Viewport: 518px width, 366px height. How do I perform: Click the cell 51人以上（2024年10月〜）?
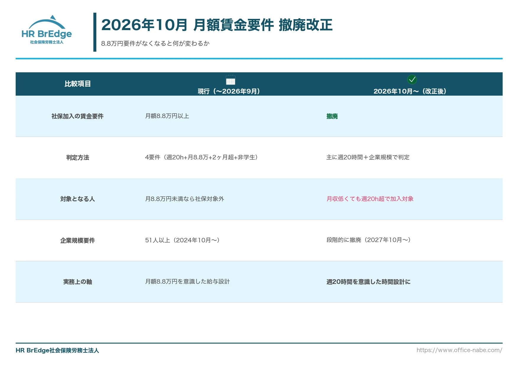[x=183, y=240]
